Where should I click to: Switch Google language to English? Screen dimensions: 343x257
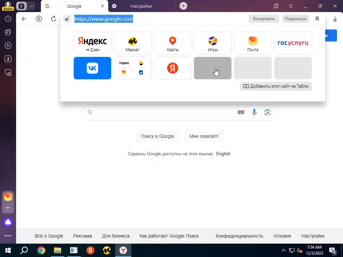[x=223, y=154]
